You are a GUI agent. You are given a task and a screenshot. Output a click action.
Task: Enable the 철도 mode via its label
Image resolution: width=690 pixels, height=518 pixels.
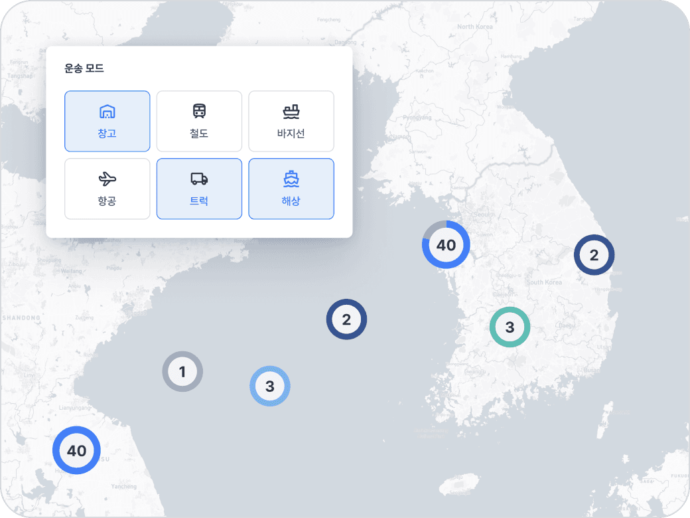(x=199, y=133)
